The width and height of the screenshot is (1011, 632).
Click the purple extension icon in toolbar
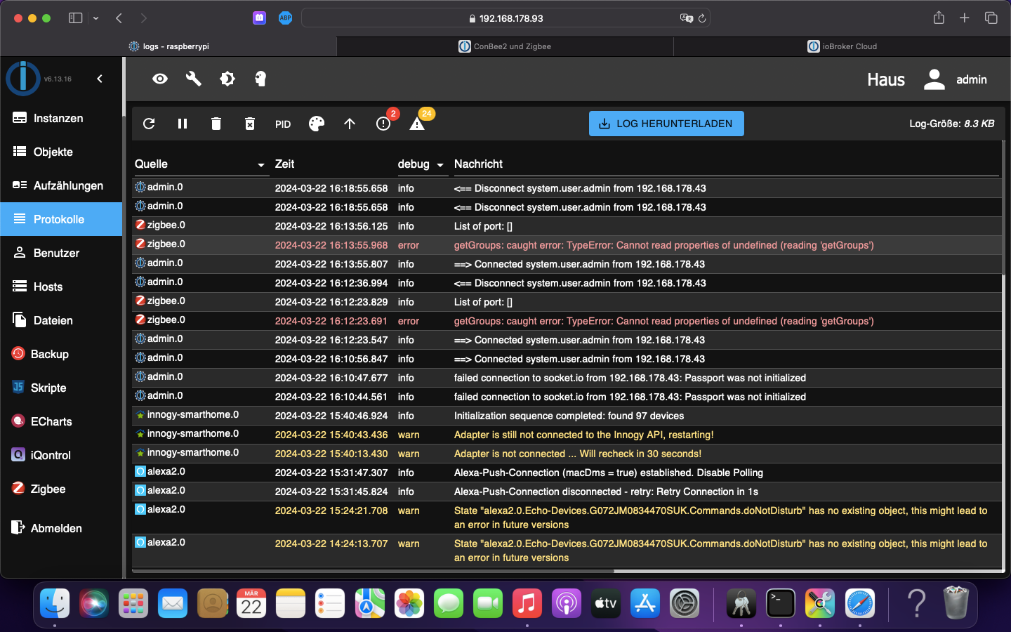click(260, 18)
